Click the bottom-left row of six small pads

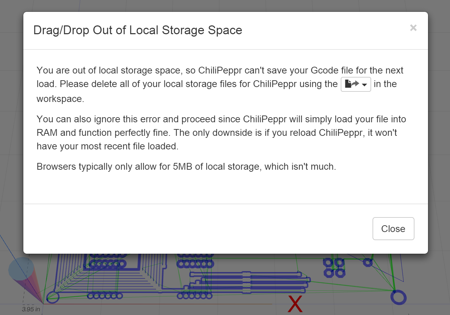coord(105,296)
